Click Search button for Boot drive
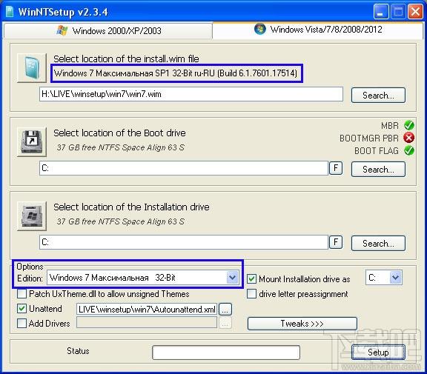 pyautogui.click(x=378, y=169)
